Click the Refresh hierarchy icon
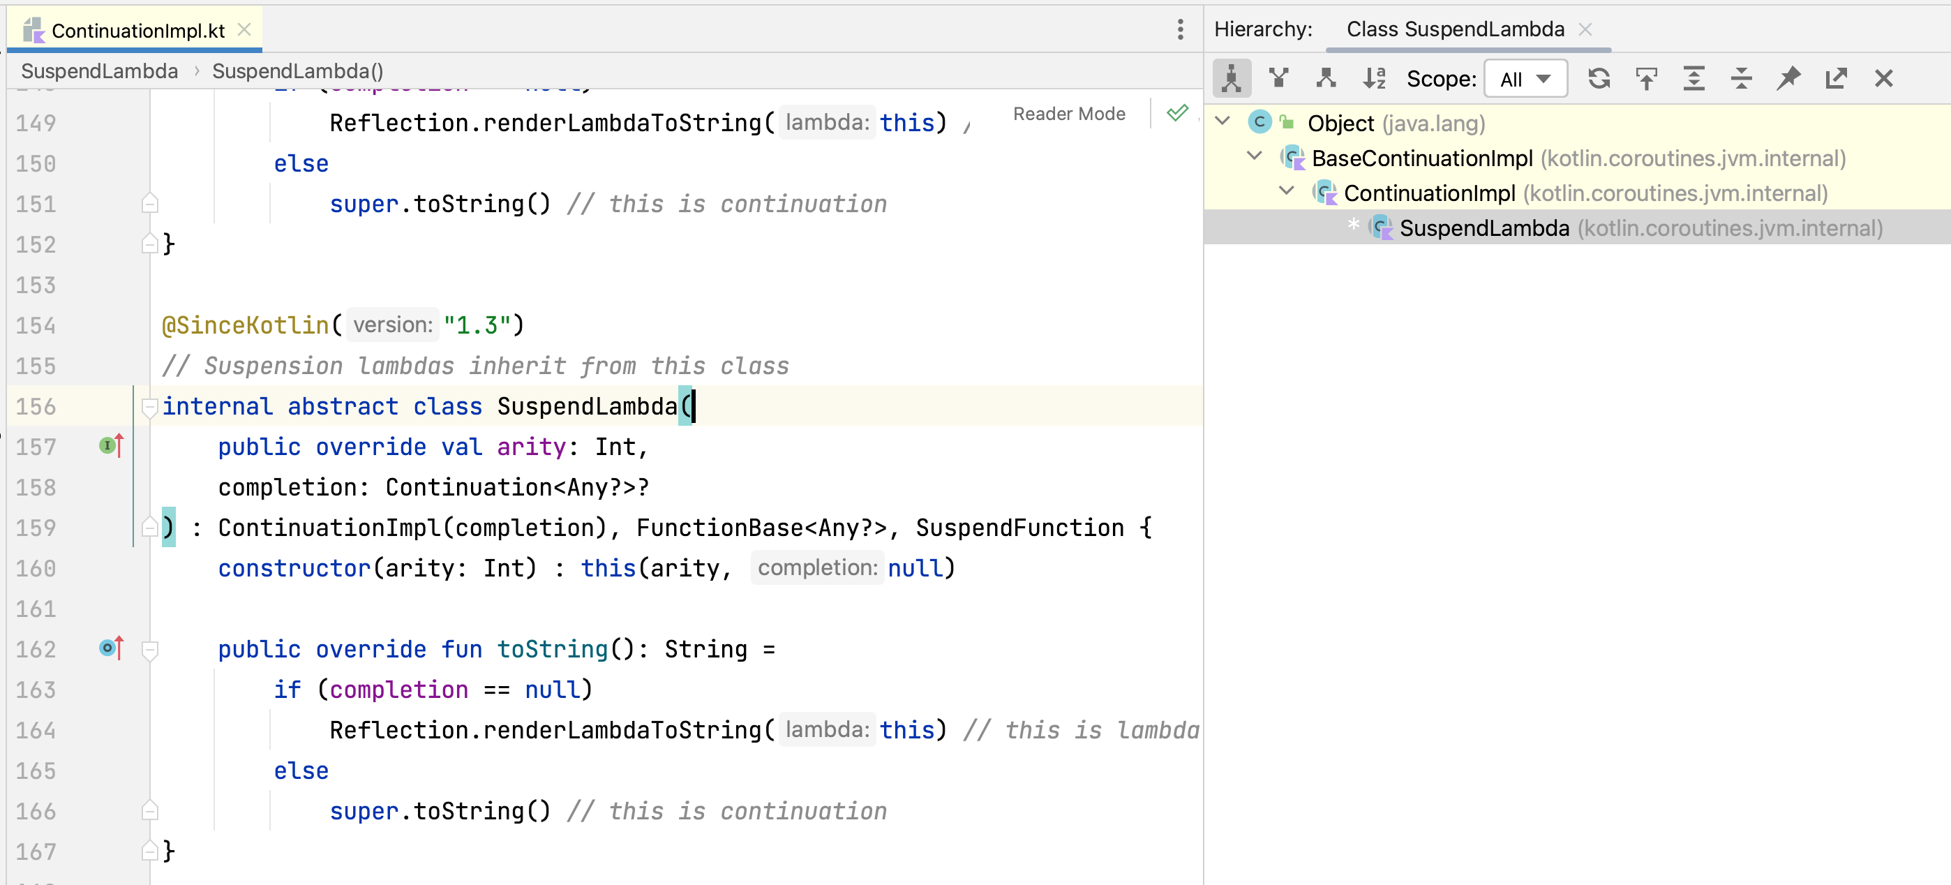 (x=1599, y=78)
